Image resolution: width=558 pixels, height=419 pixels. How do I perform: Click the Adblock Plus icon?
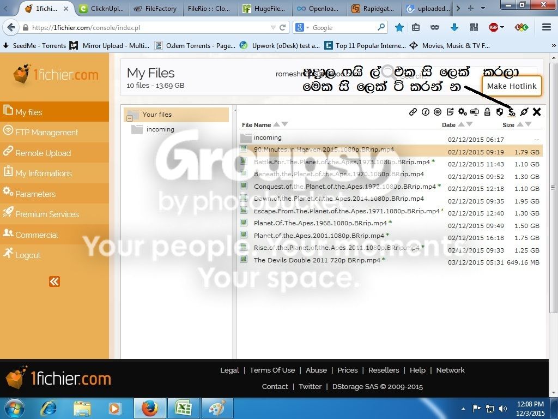click(493, 27)
